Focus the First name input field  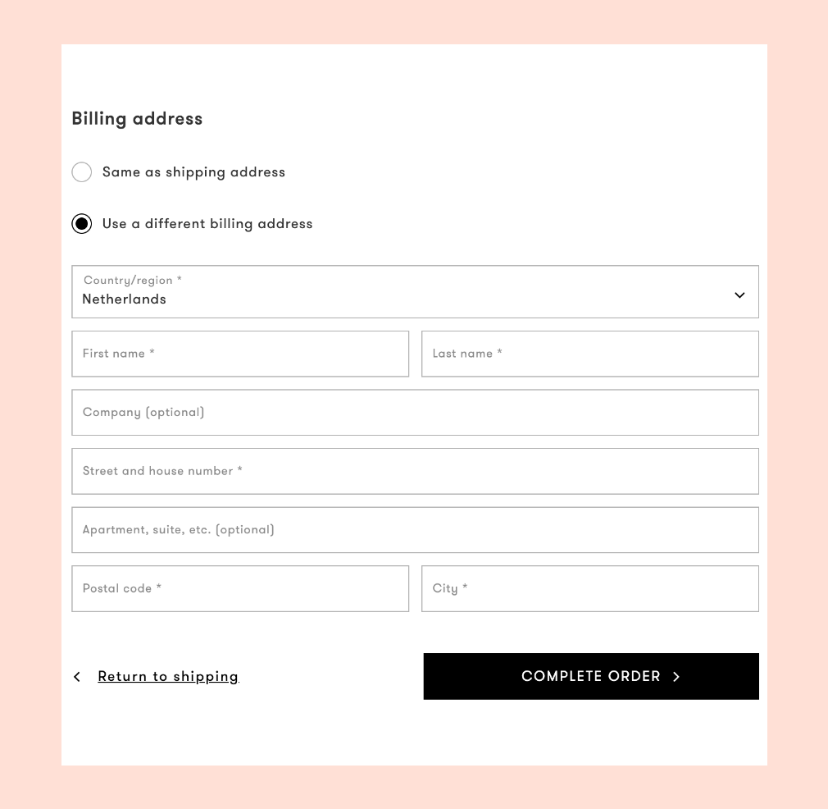(240, 354)
